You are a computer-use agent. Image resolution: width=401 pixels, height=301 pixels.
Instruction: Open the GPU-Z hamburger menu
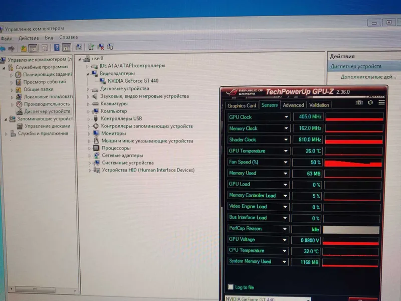[x=381, y=102]
